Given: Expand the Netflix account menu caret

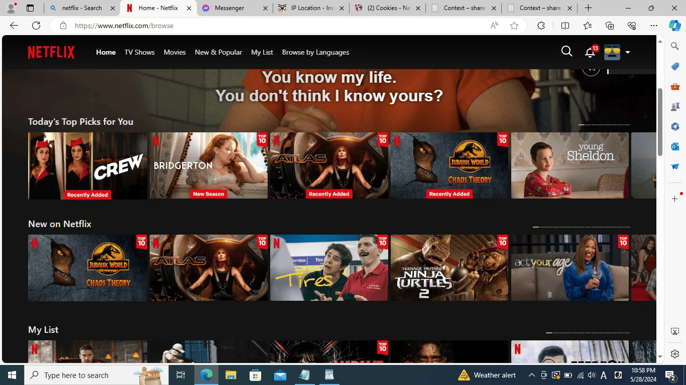Looking at the screenshot, I should (627, 52).
